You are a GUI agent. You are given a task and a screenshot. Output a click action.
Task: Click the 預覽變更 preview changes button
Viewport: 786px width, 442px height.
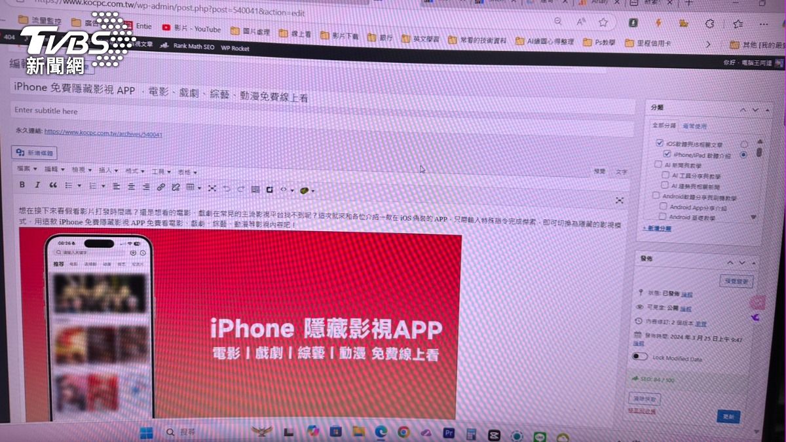736,282
